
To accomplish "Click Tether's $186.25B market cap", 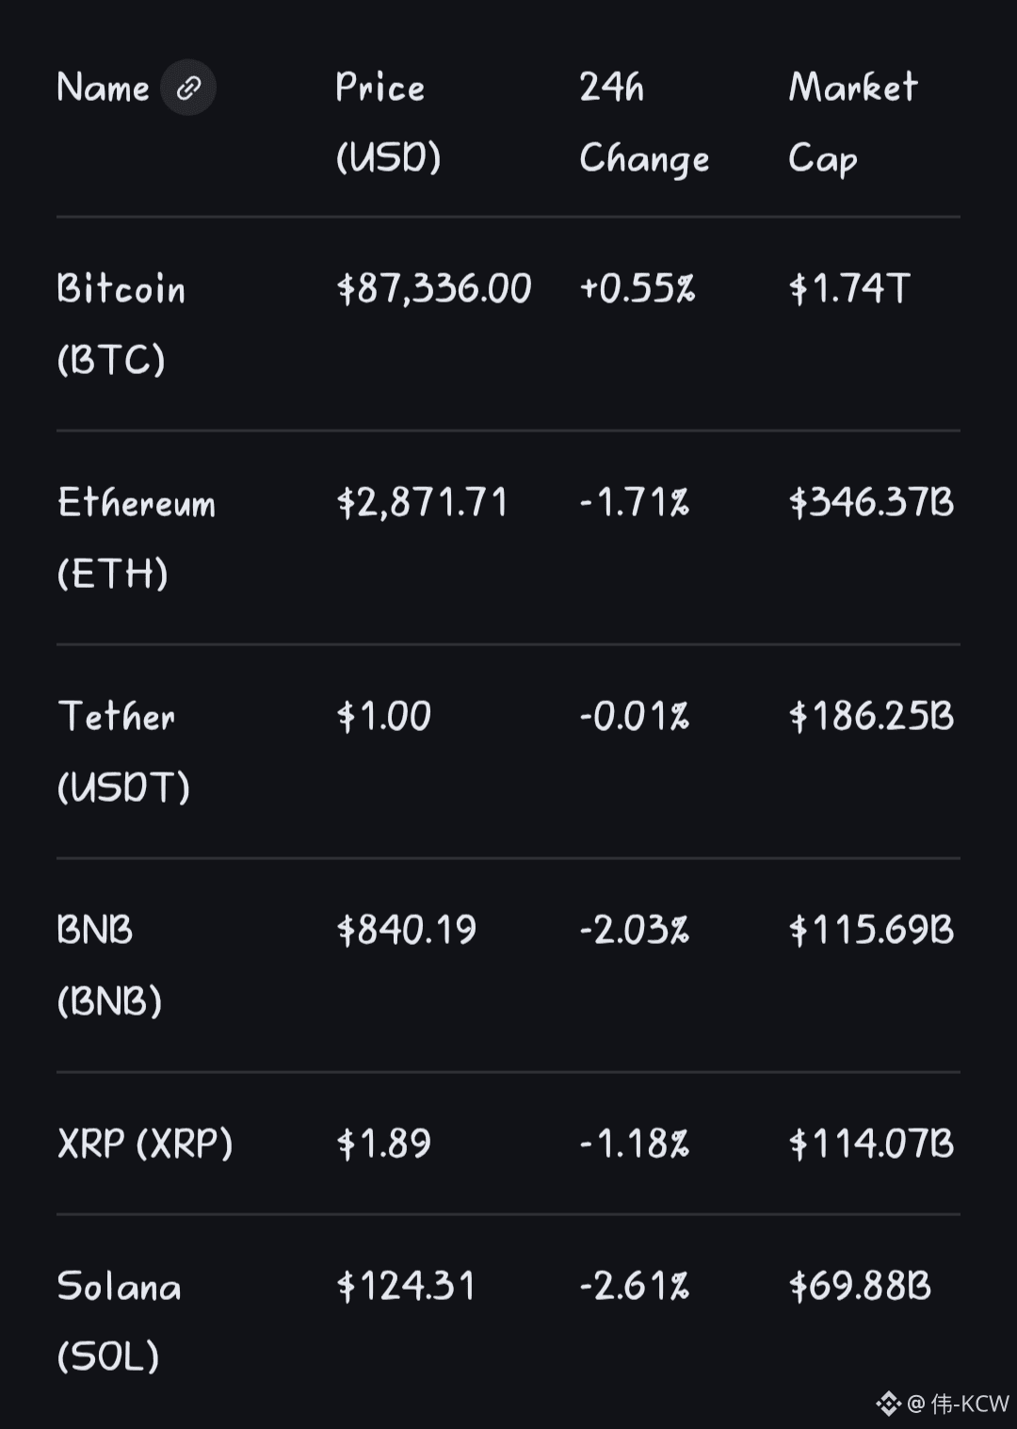I will coord(871,717).
